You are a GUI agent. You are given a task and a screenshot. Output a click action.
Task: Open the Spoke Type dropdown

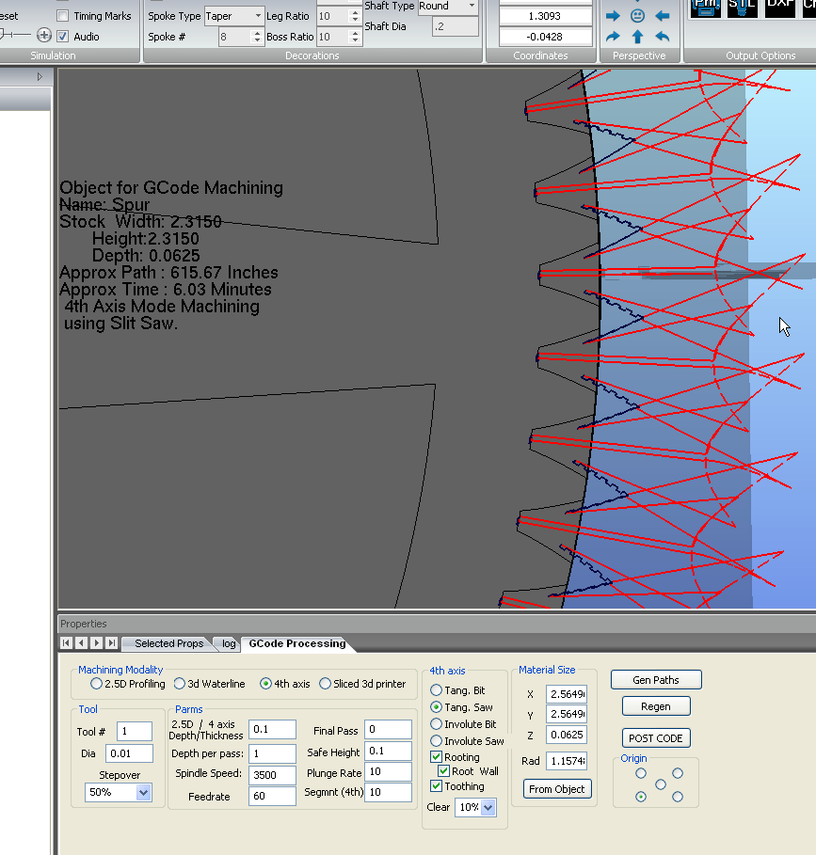[x=258, y=16]
